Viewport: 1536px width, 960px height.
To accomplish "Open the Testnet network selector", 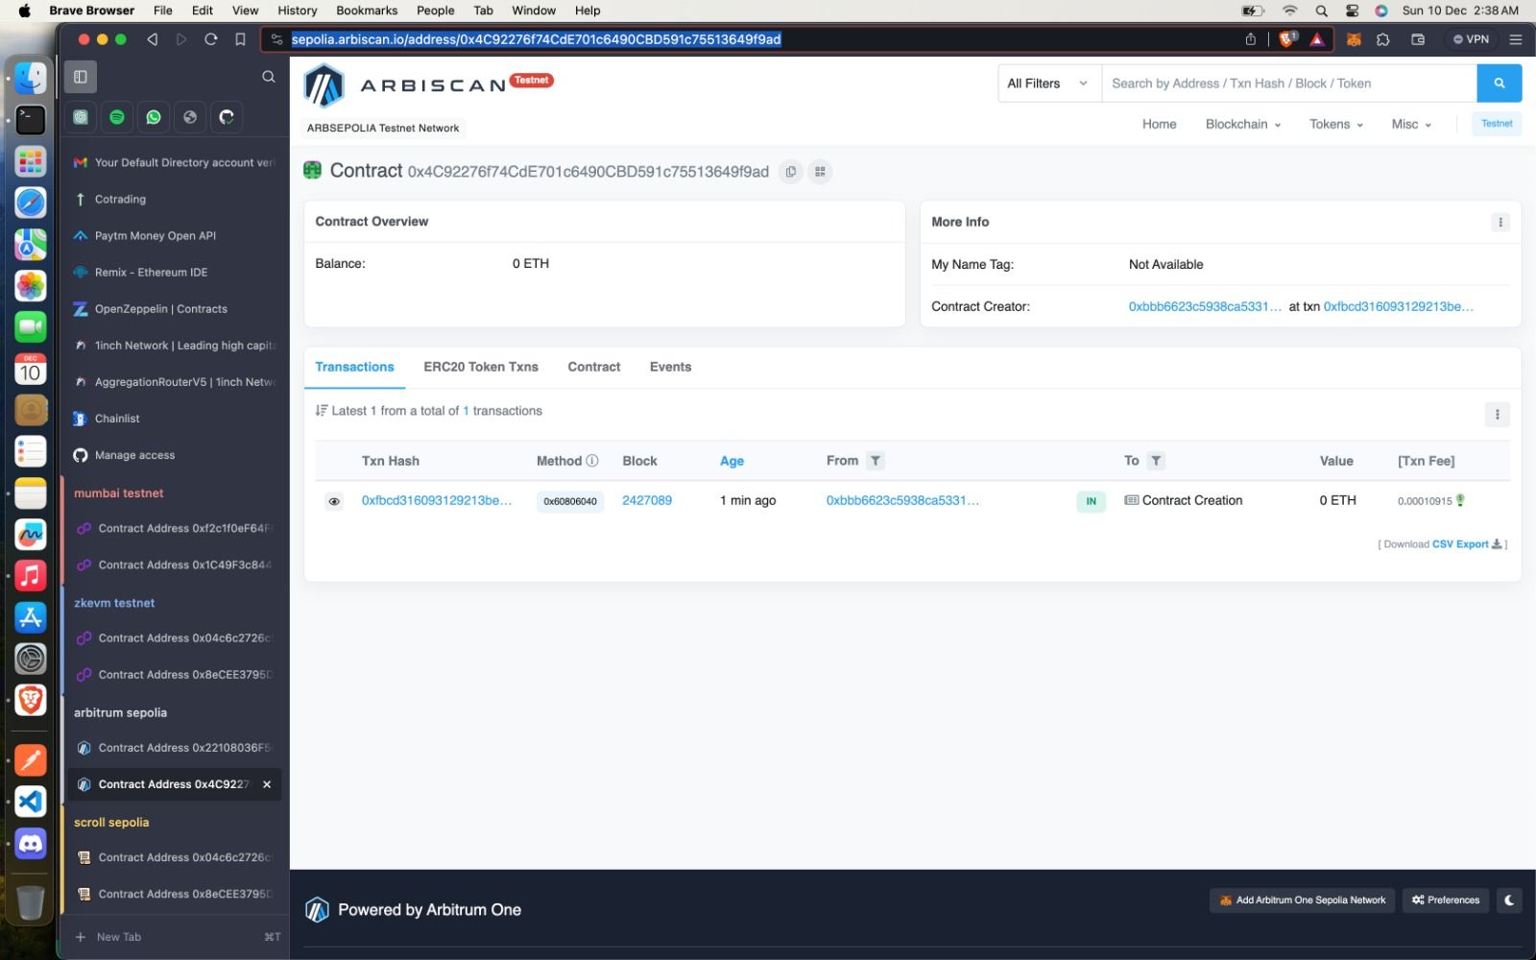I will [x=1496, y=124].
